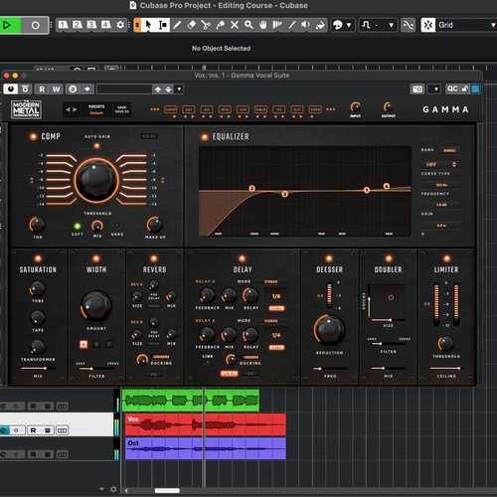497x497 pixels.
Task: Click EQ band node 4
Action: (387, 186)
